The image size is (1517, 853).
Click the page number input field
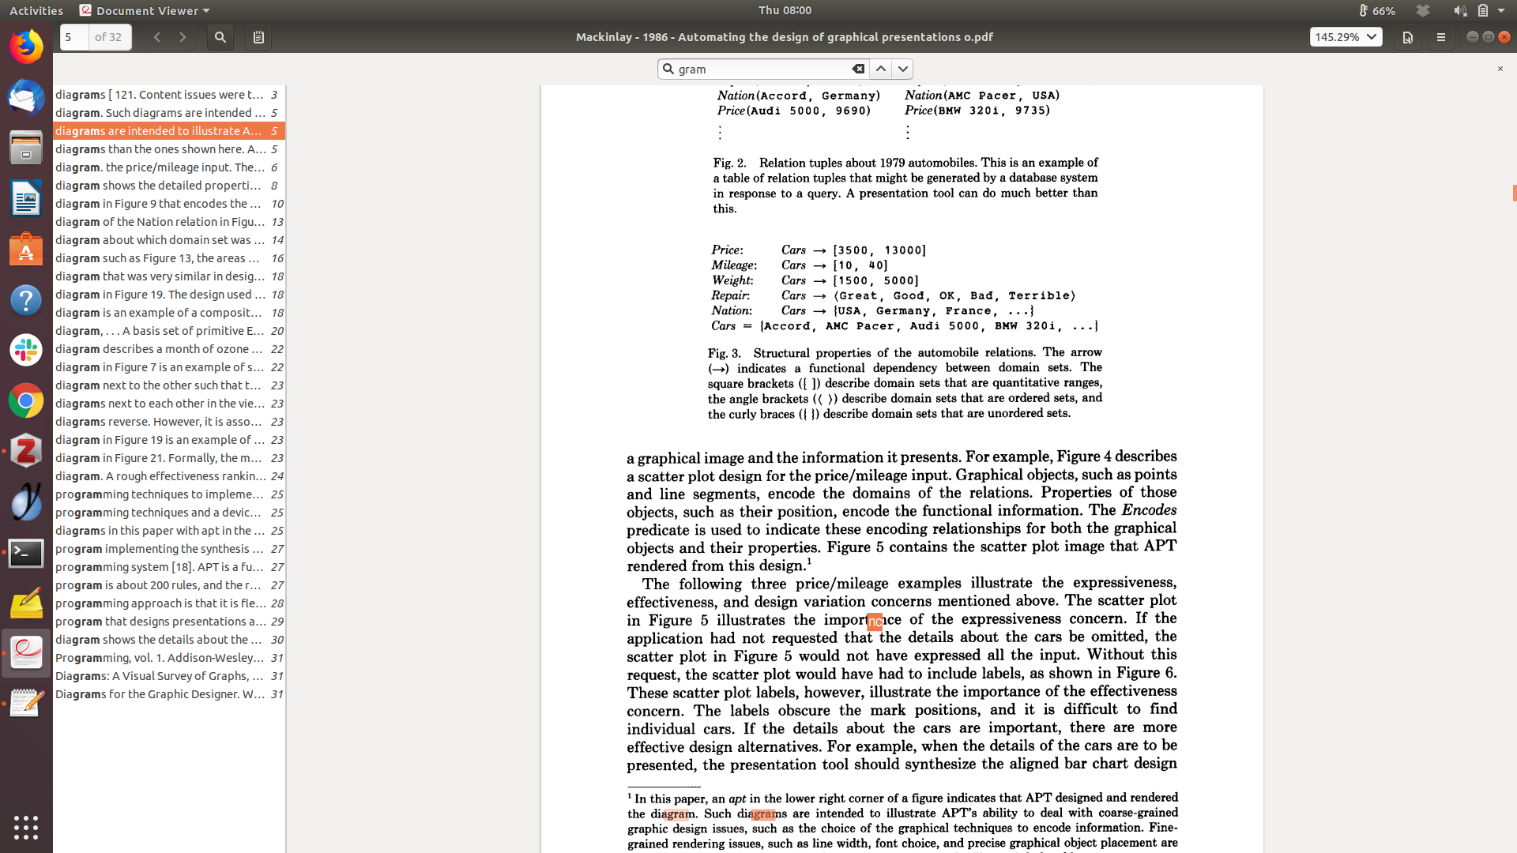(74, 37)
